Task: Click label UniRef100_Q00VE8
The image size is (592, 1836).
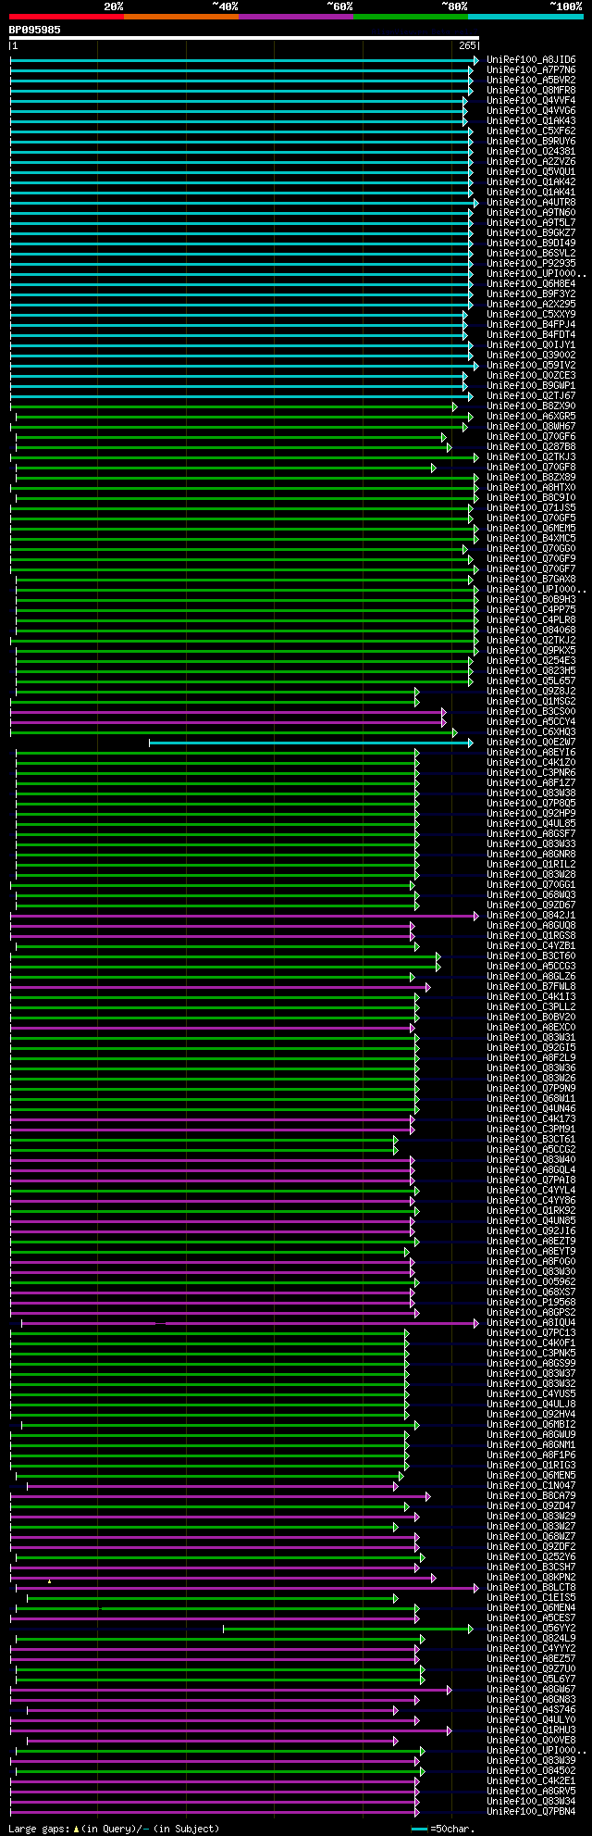Action: (x=531, y=1741)
